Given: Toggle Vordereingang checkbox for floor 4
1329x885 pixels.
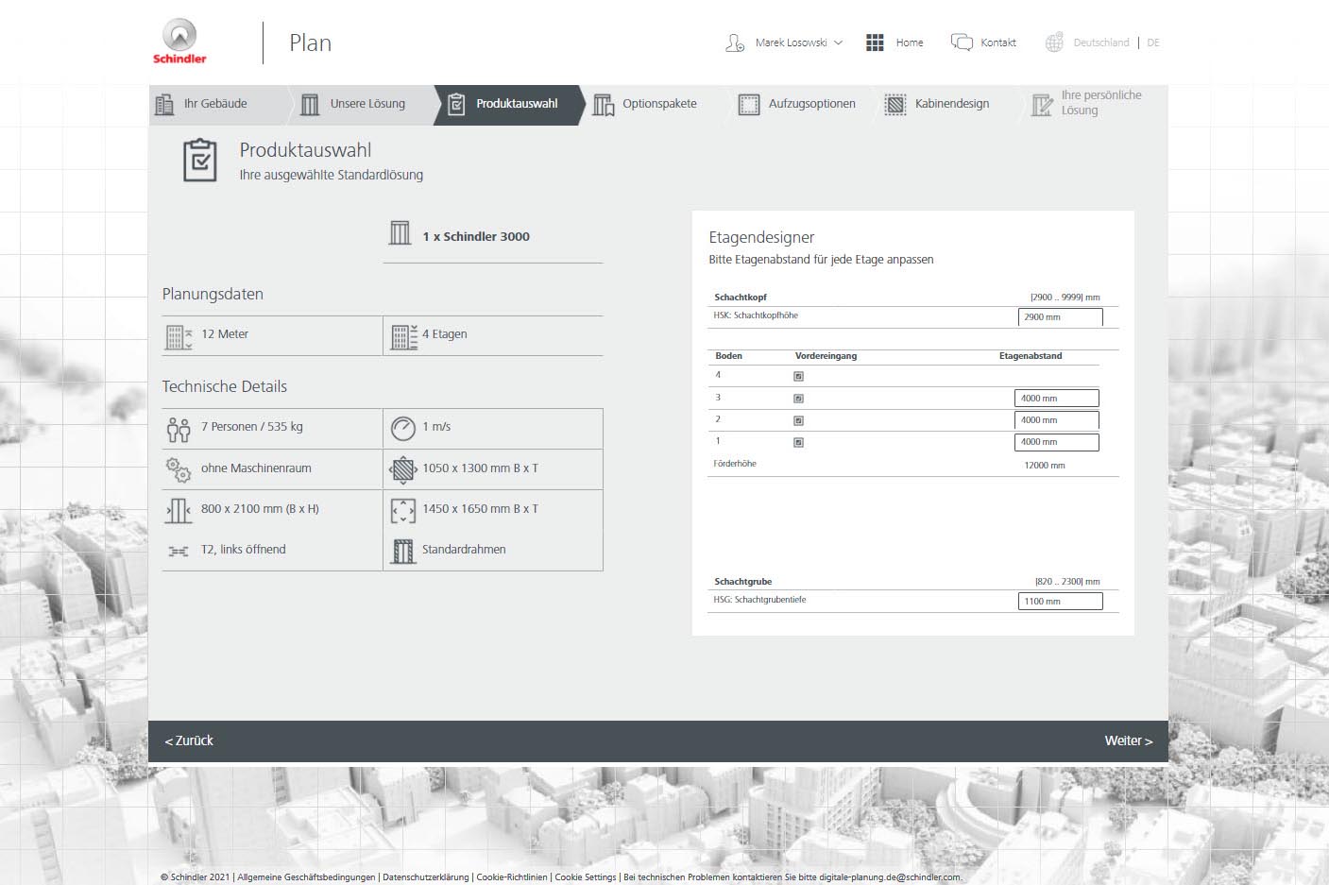Looking at the screenshot, I should click(798, 376).
